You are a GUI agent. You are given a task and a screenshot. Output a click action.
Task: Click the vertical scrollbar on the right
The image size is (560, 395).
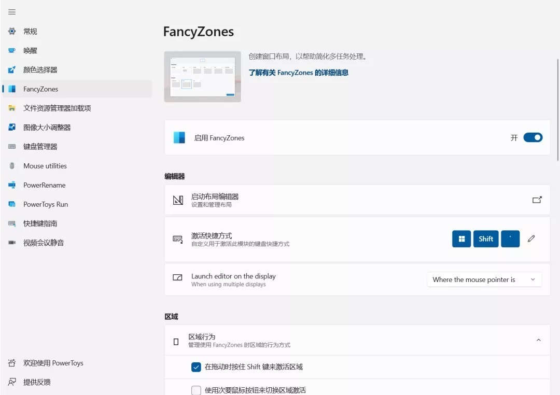click(x=557, y=104)
